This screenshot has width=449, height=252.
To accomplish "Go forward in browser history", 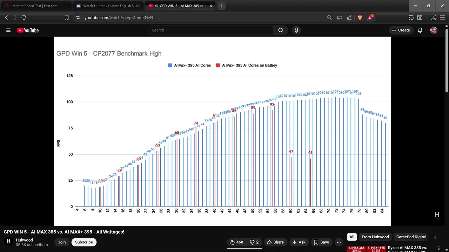I will click(x=15, y=17).
